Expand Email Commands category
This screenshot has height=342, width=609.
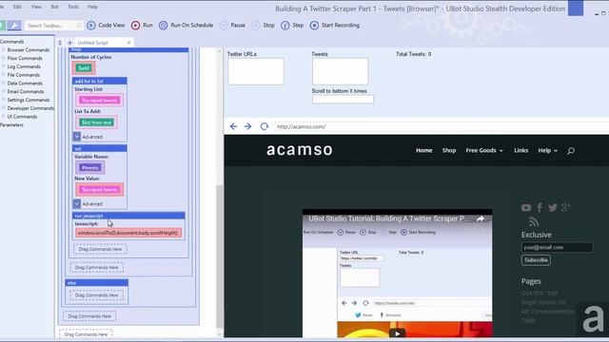tap(26, 91)
